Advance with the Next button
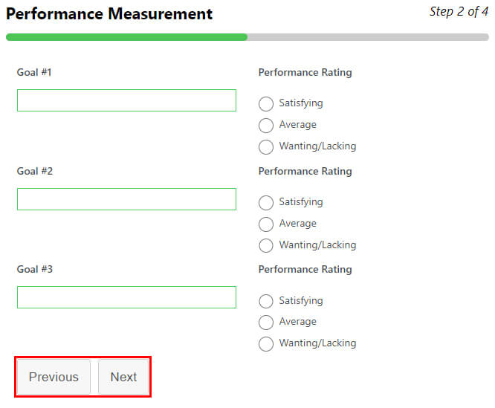This screenshot has width=495, height=408. (x=123, y=377)
